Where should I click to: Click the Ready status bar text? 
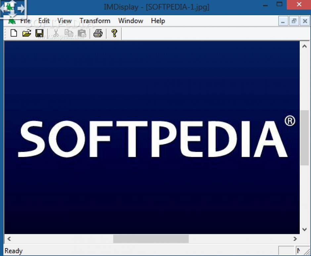click(x=14, y=251)
